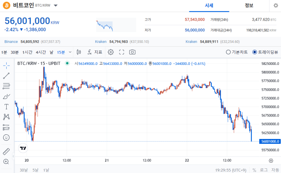The width and height of the screenshot is (281, 173).
Task: Open price scale settings at bottom right
Action: pos(271,161)
